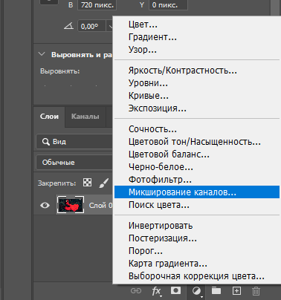Open the Обычные blend mode dropdown
This screenshot has width=281, height=300.
[74, 163]
